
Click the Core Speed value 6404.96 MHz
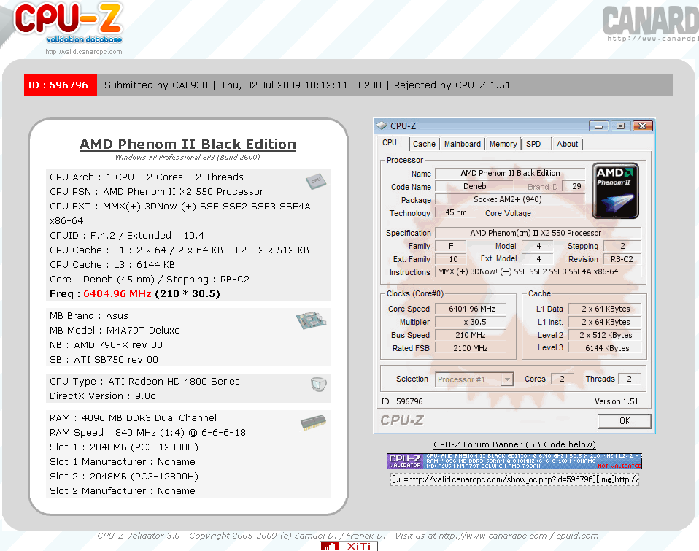pyautogui.click(x=471, y=309)
